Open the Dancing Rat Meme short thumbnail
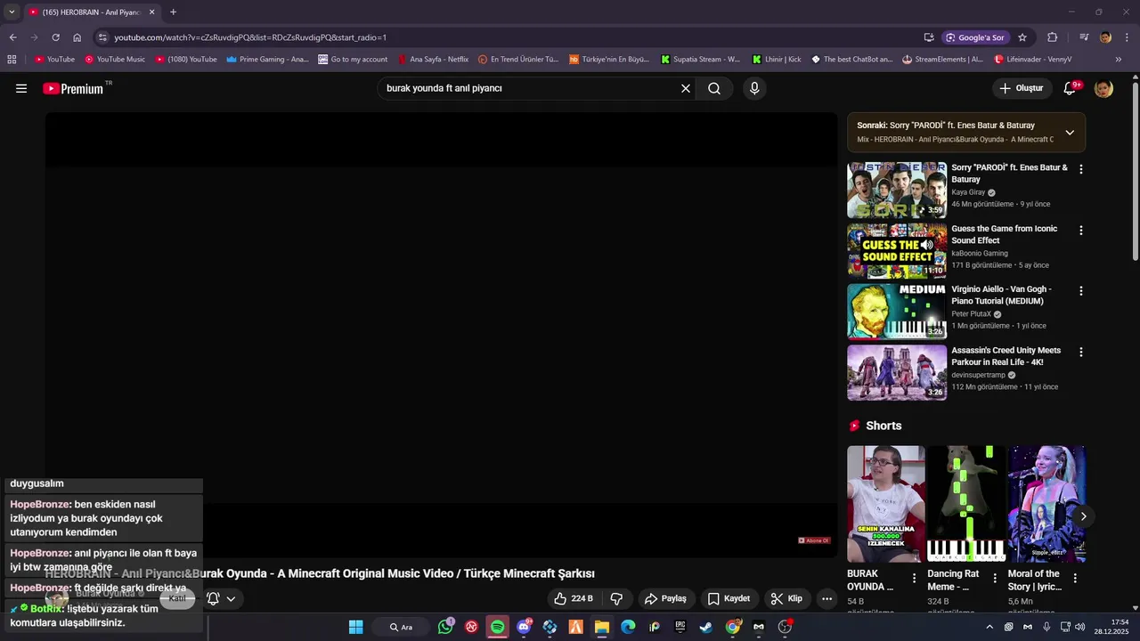This screenshot has width=1140, height=641. [966, 504]
